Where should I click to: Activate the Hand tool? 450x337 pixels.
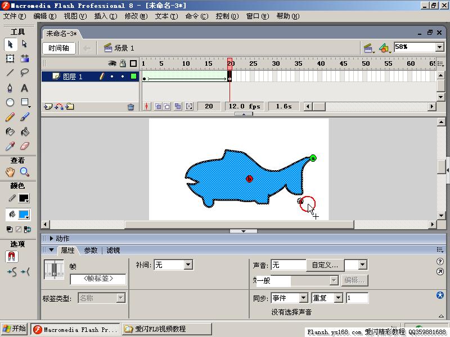[10, 172]
